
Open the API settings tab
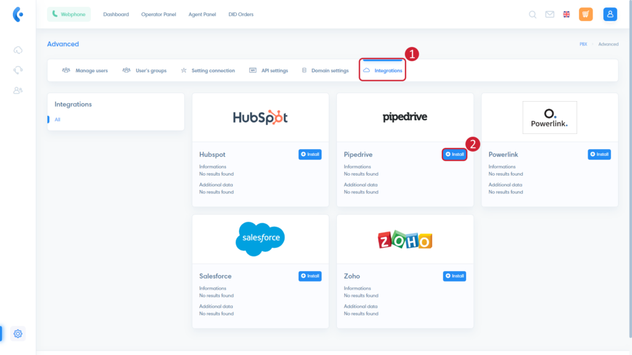268,70
